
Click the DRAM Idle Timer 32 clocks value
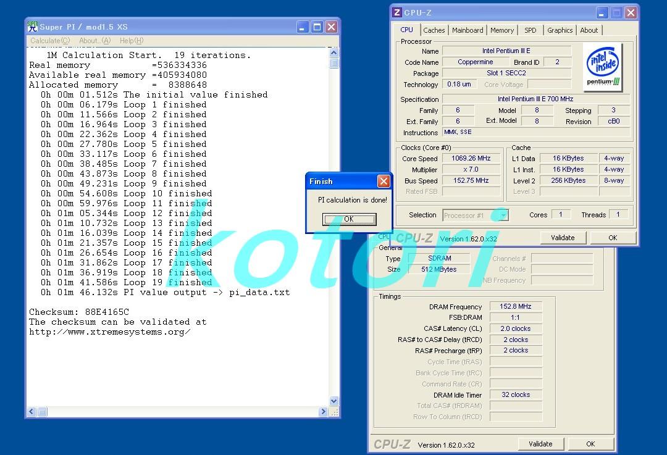516,394
